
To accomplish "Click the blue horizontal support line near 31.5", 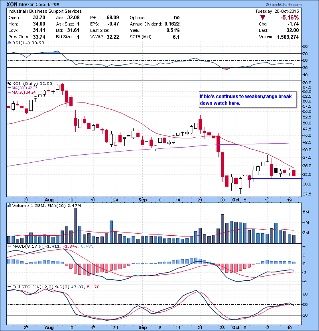I will coord(276,178).
